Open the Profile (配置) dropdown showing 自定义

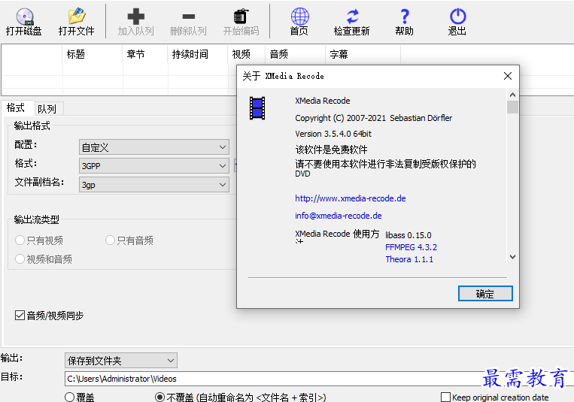154,147
